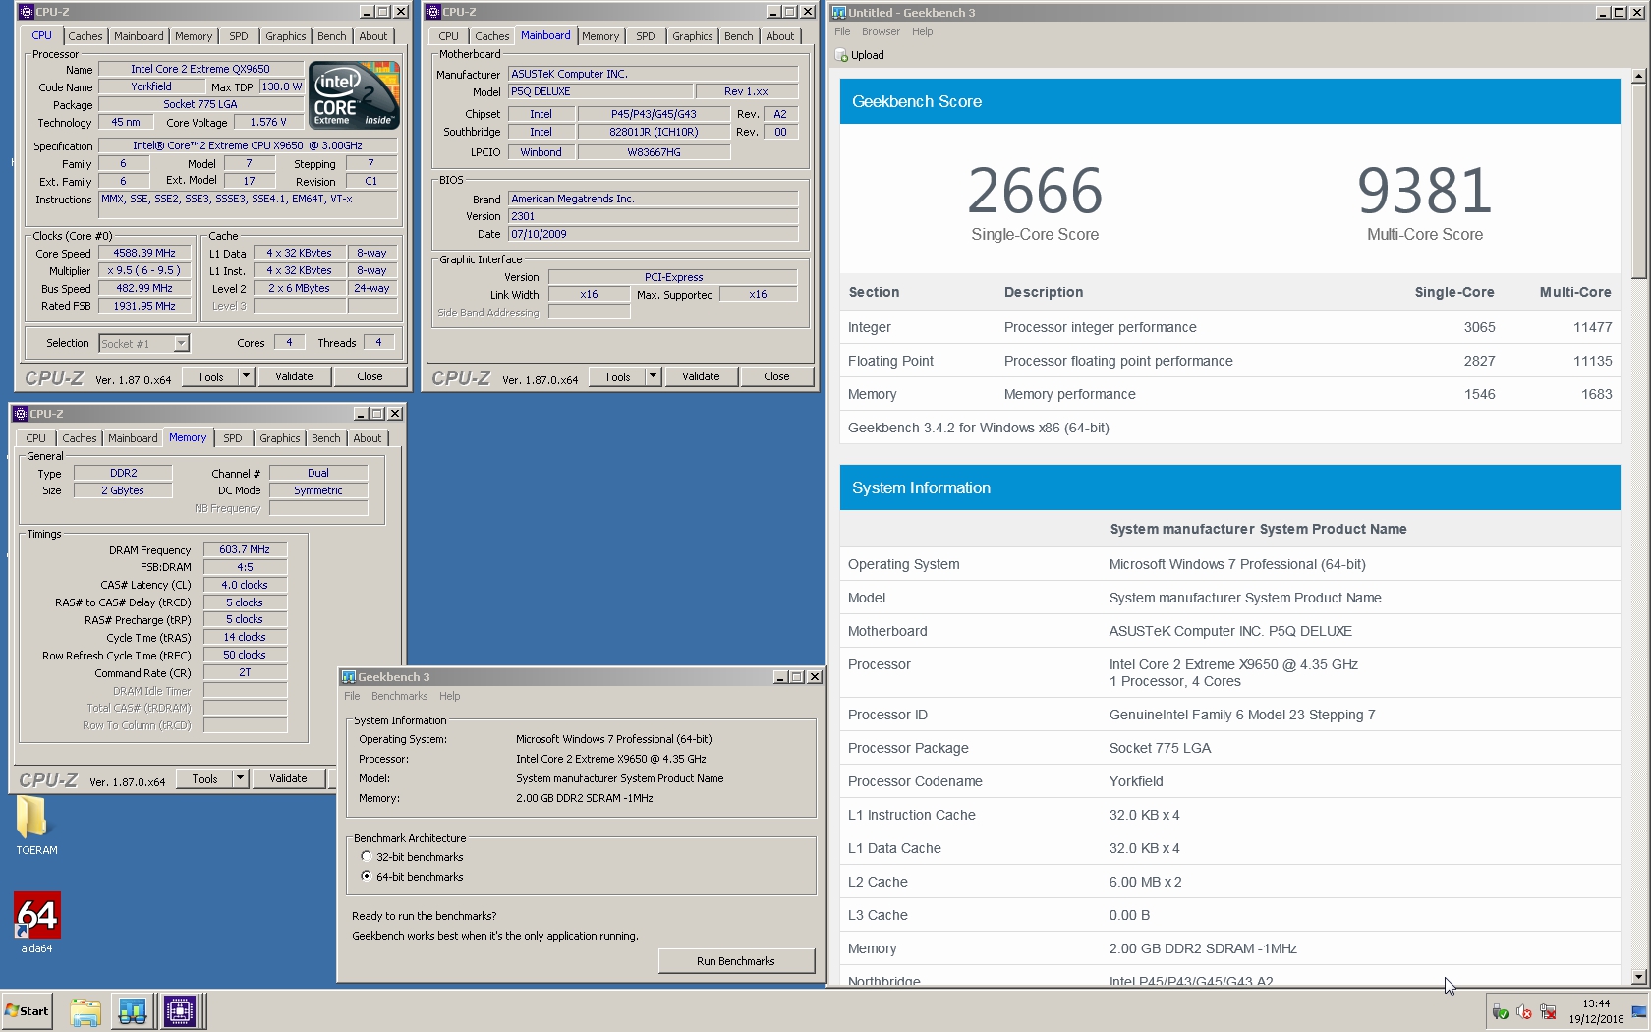The width and height of the screenshot is (1651, 1032).
Task: Open Help menu in Geekbench 3 dialog
Action: point(449,696)
